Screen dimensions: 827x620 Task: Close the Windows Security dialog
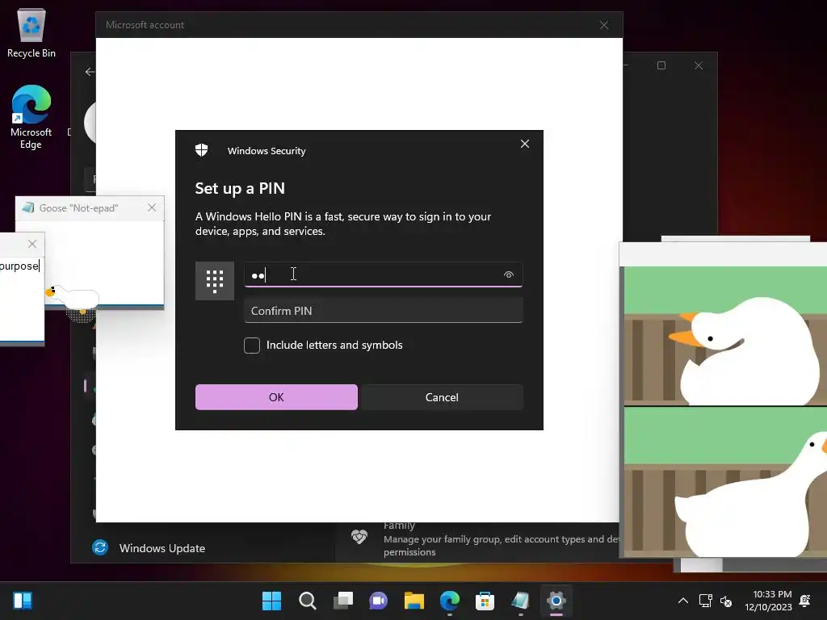525,144
